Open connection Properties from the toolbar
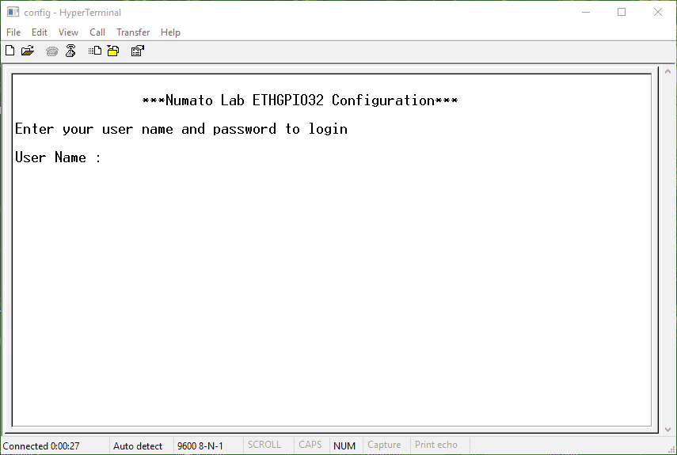The image size is (677, 455). [137, 51]
